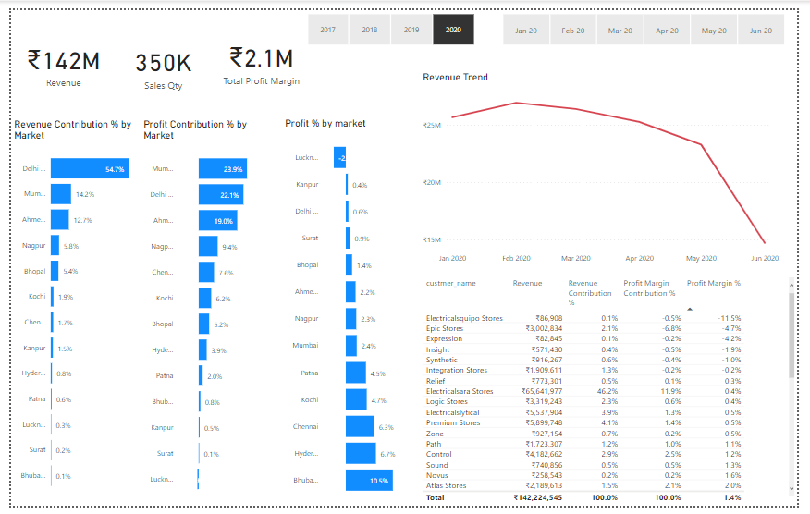Click the ₹2.1M Total Profit Margin card
This screenshot has height=514, width=810.
[x=262, y=67]
